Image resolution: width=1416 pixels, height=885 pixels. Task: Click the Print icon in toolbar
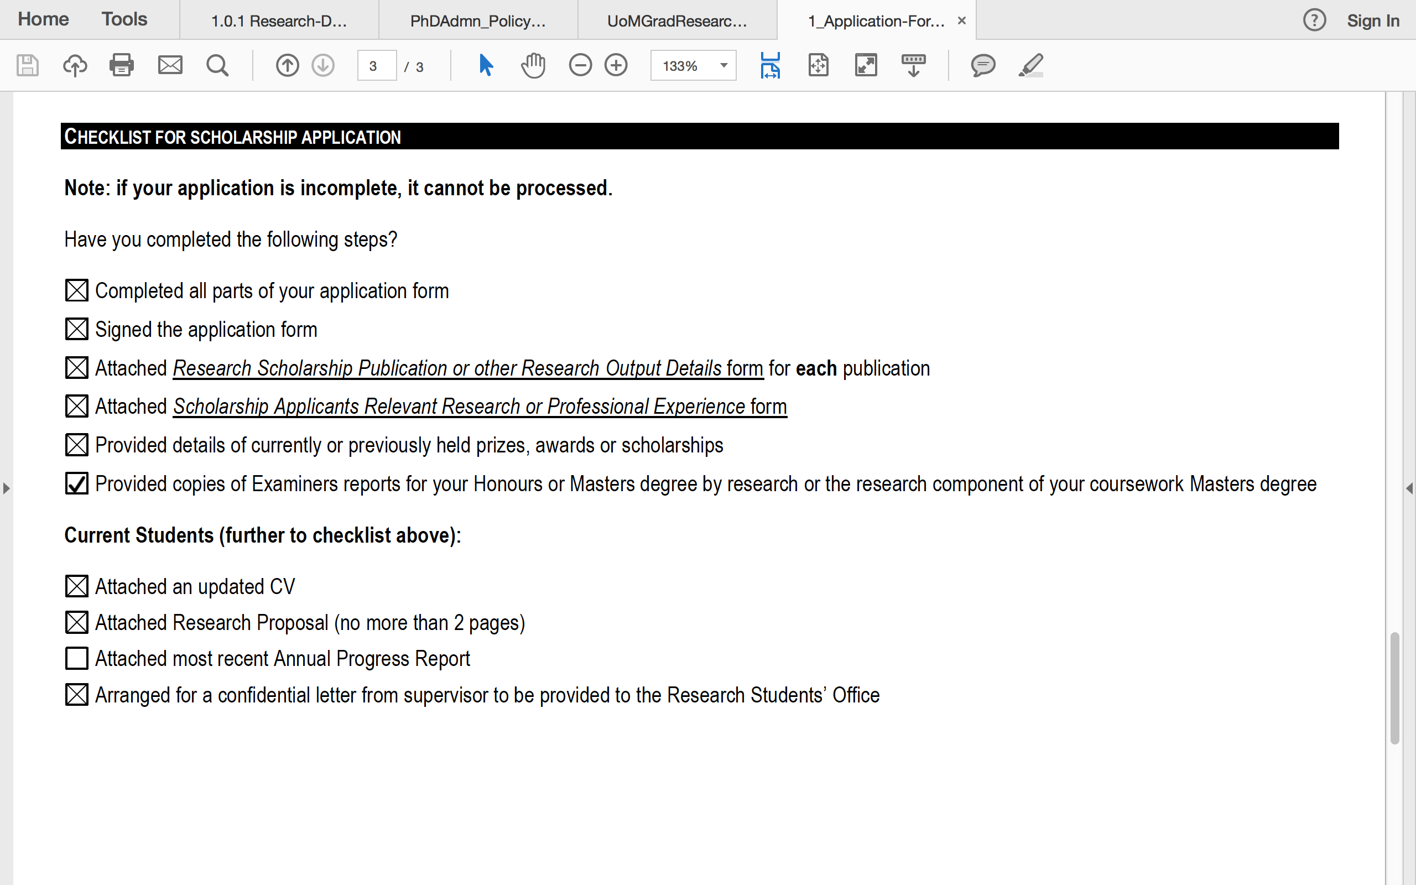click(122, 65)
